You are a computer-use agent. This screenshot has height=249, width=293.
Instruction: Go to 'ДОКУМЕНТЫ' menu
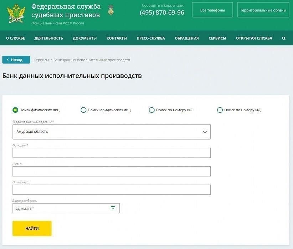pos(84,39)
